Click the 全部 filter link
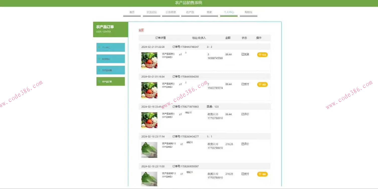Viewport: 378px width, 189px height. [141, 30]
